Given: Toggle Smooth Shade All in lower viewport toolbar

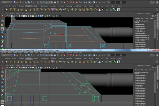Looking at the screenshot, I should point(38,68).
